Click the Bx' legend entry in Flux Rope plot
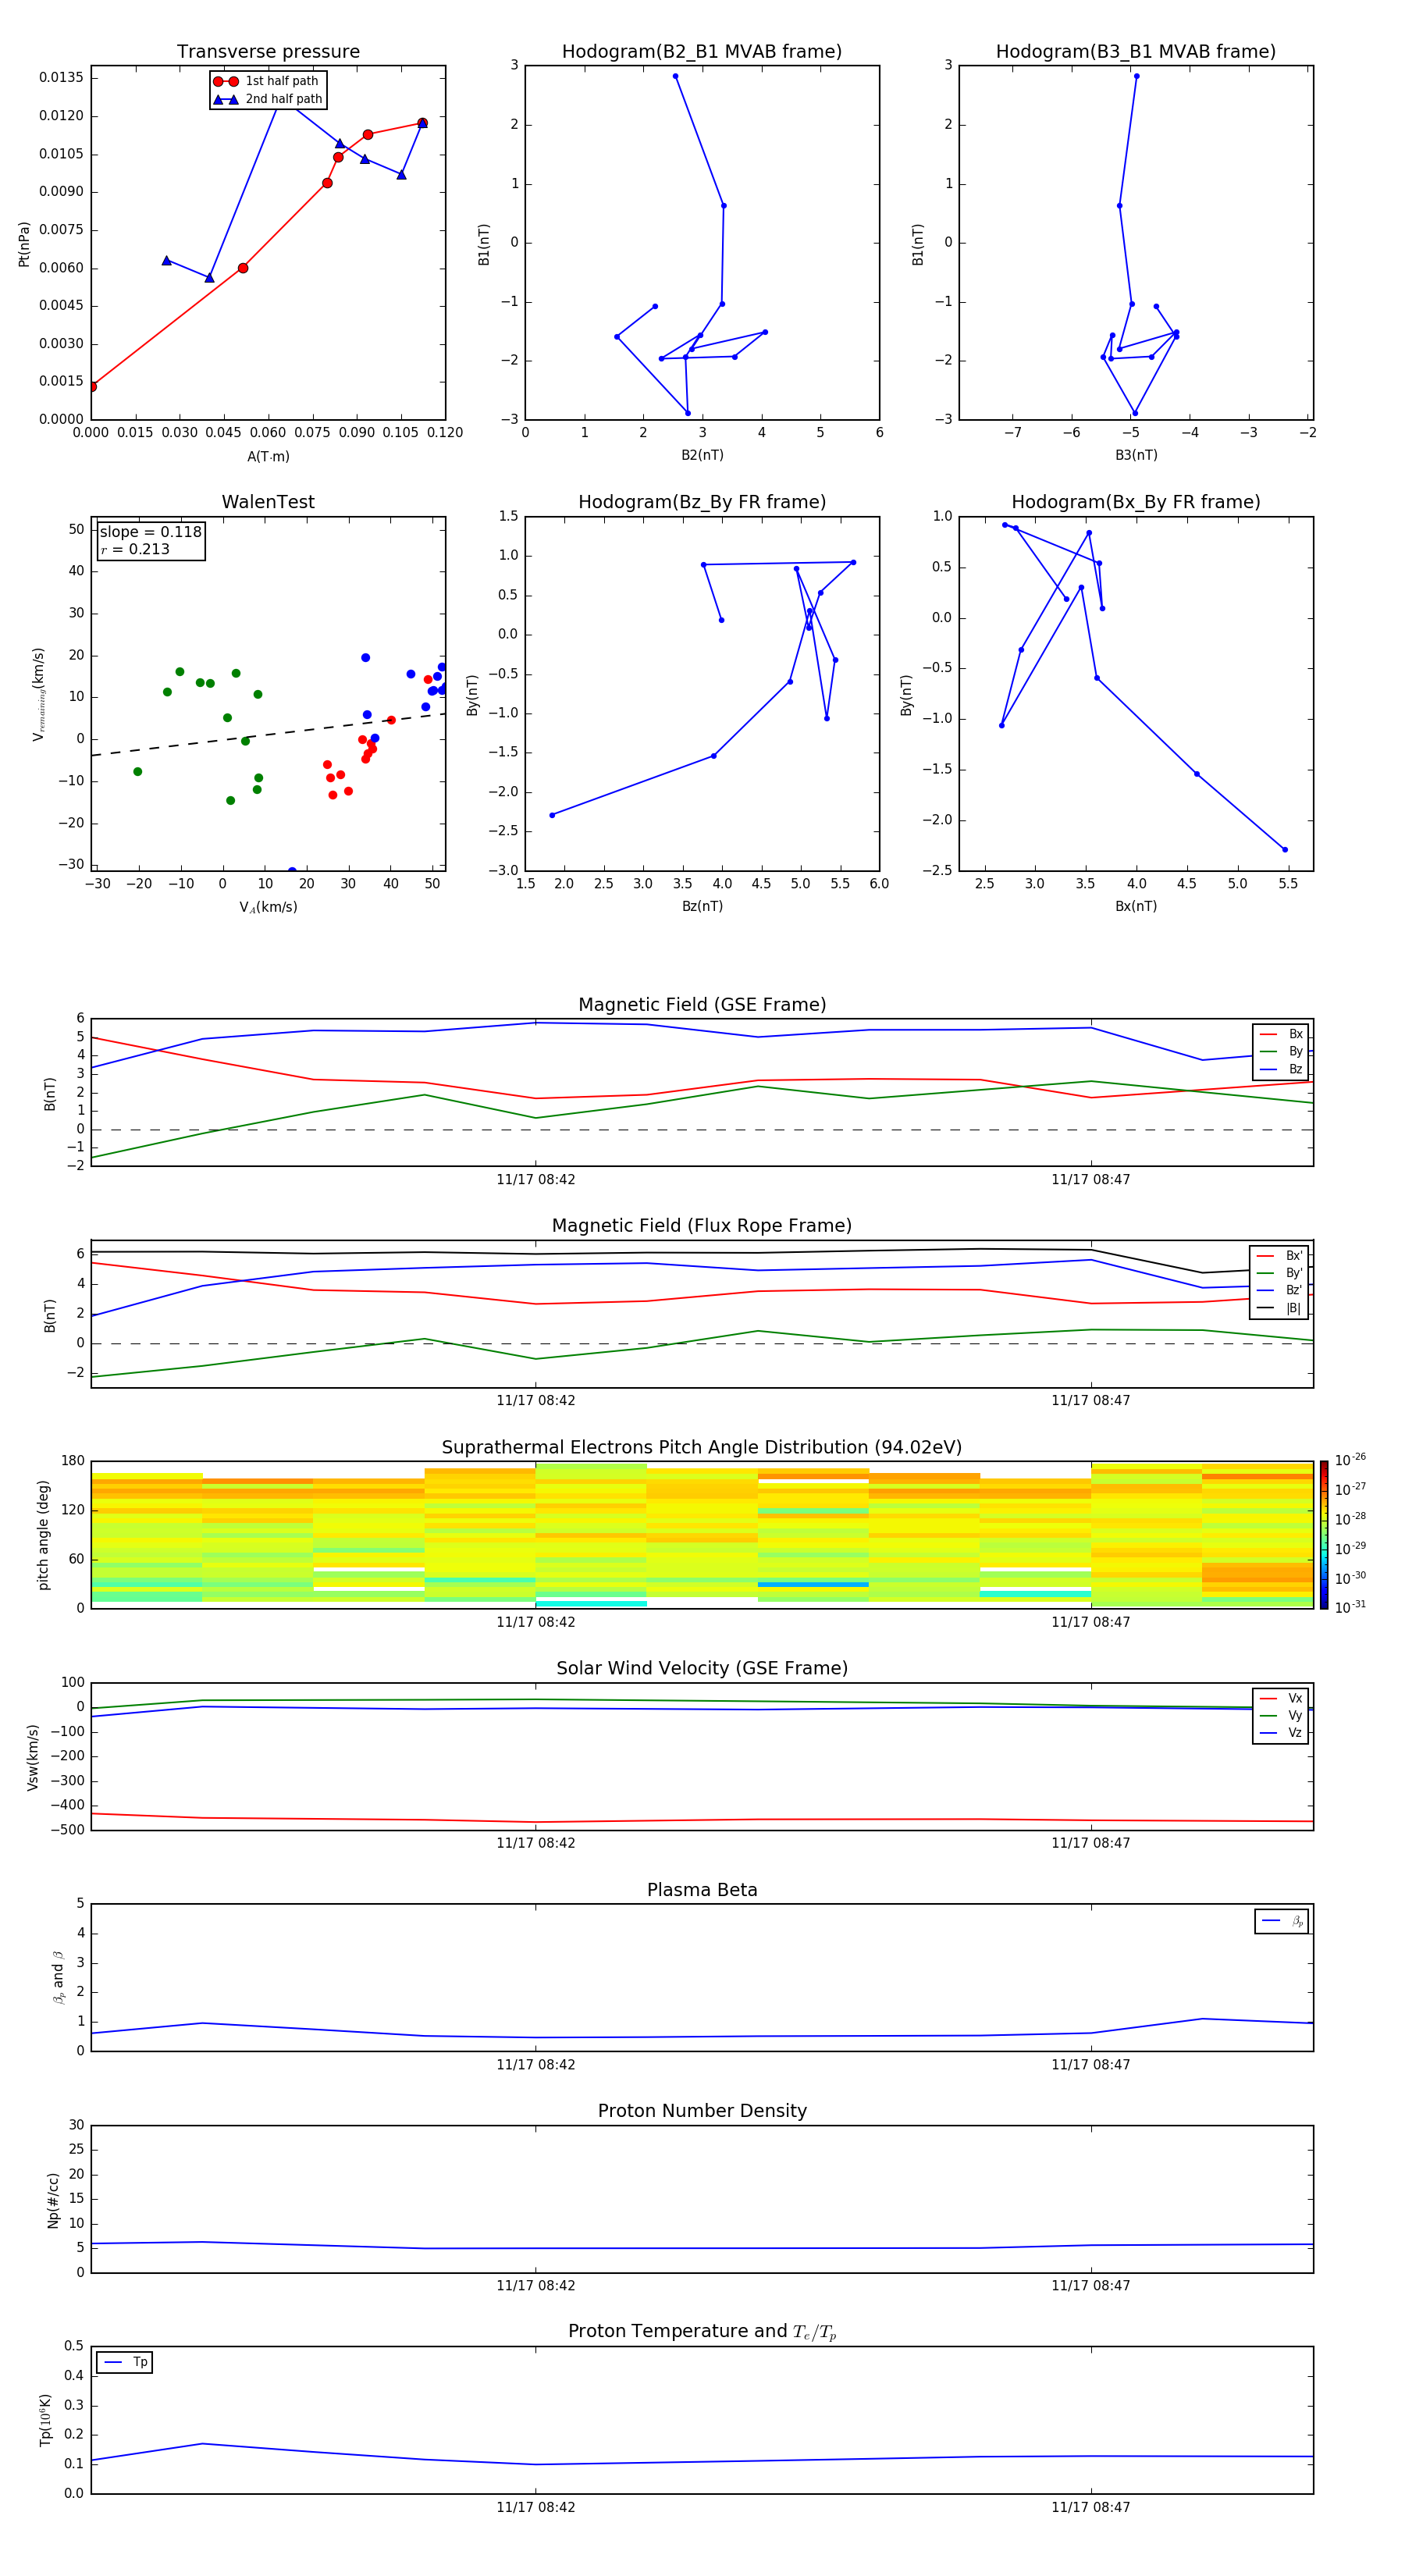 pyautogui.click(x=1279, y=1256)
